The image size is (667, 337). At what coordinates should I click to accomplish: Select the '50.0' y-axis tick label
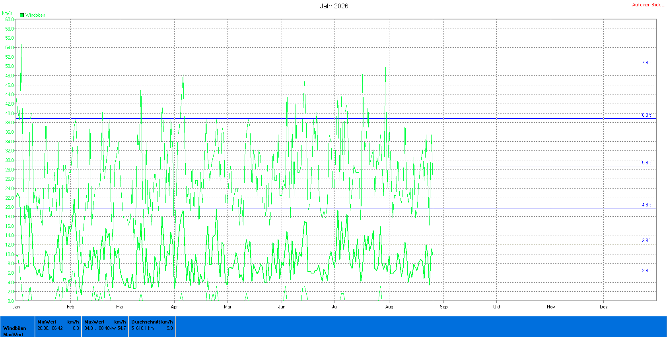(10, 66)
